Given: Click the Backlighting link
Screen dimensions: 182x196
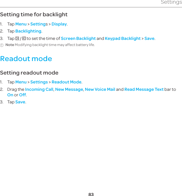Looking at the screenshot, I should (28, 31).
